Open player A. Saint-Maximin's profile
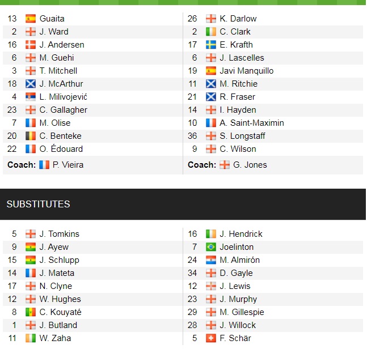 pyautogui.click(x=252, y=123)
